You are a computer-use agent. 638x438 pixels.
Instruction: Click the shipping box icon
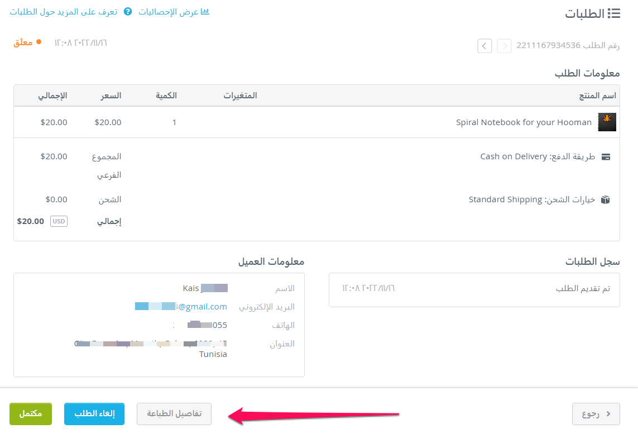pos(606,200)
